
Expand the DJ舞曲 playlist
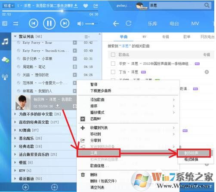15,130
